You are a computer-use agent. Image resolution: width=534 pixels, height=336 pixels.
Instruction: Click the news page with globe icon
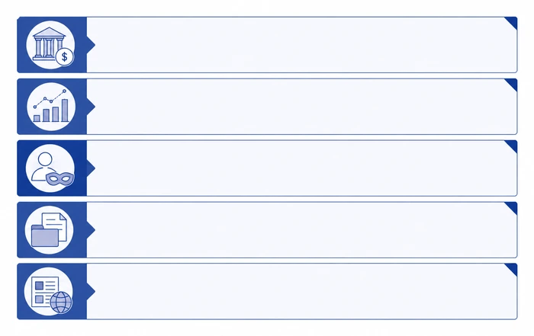pos(49,291)
